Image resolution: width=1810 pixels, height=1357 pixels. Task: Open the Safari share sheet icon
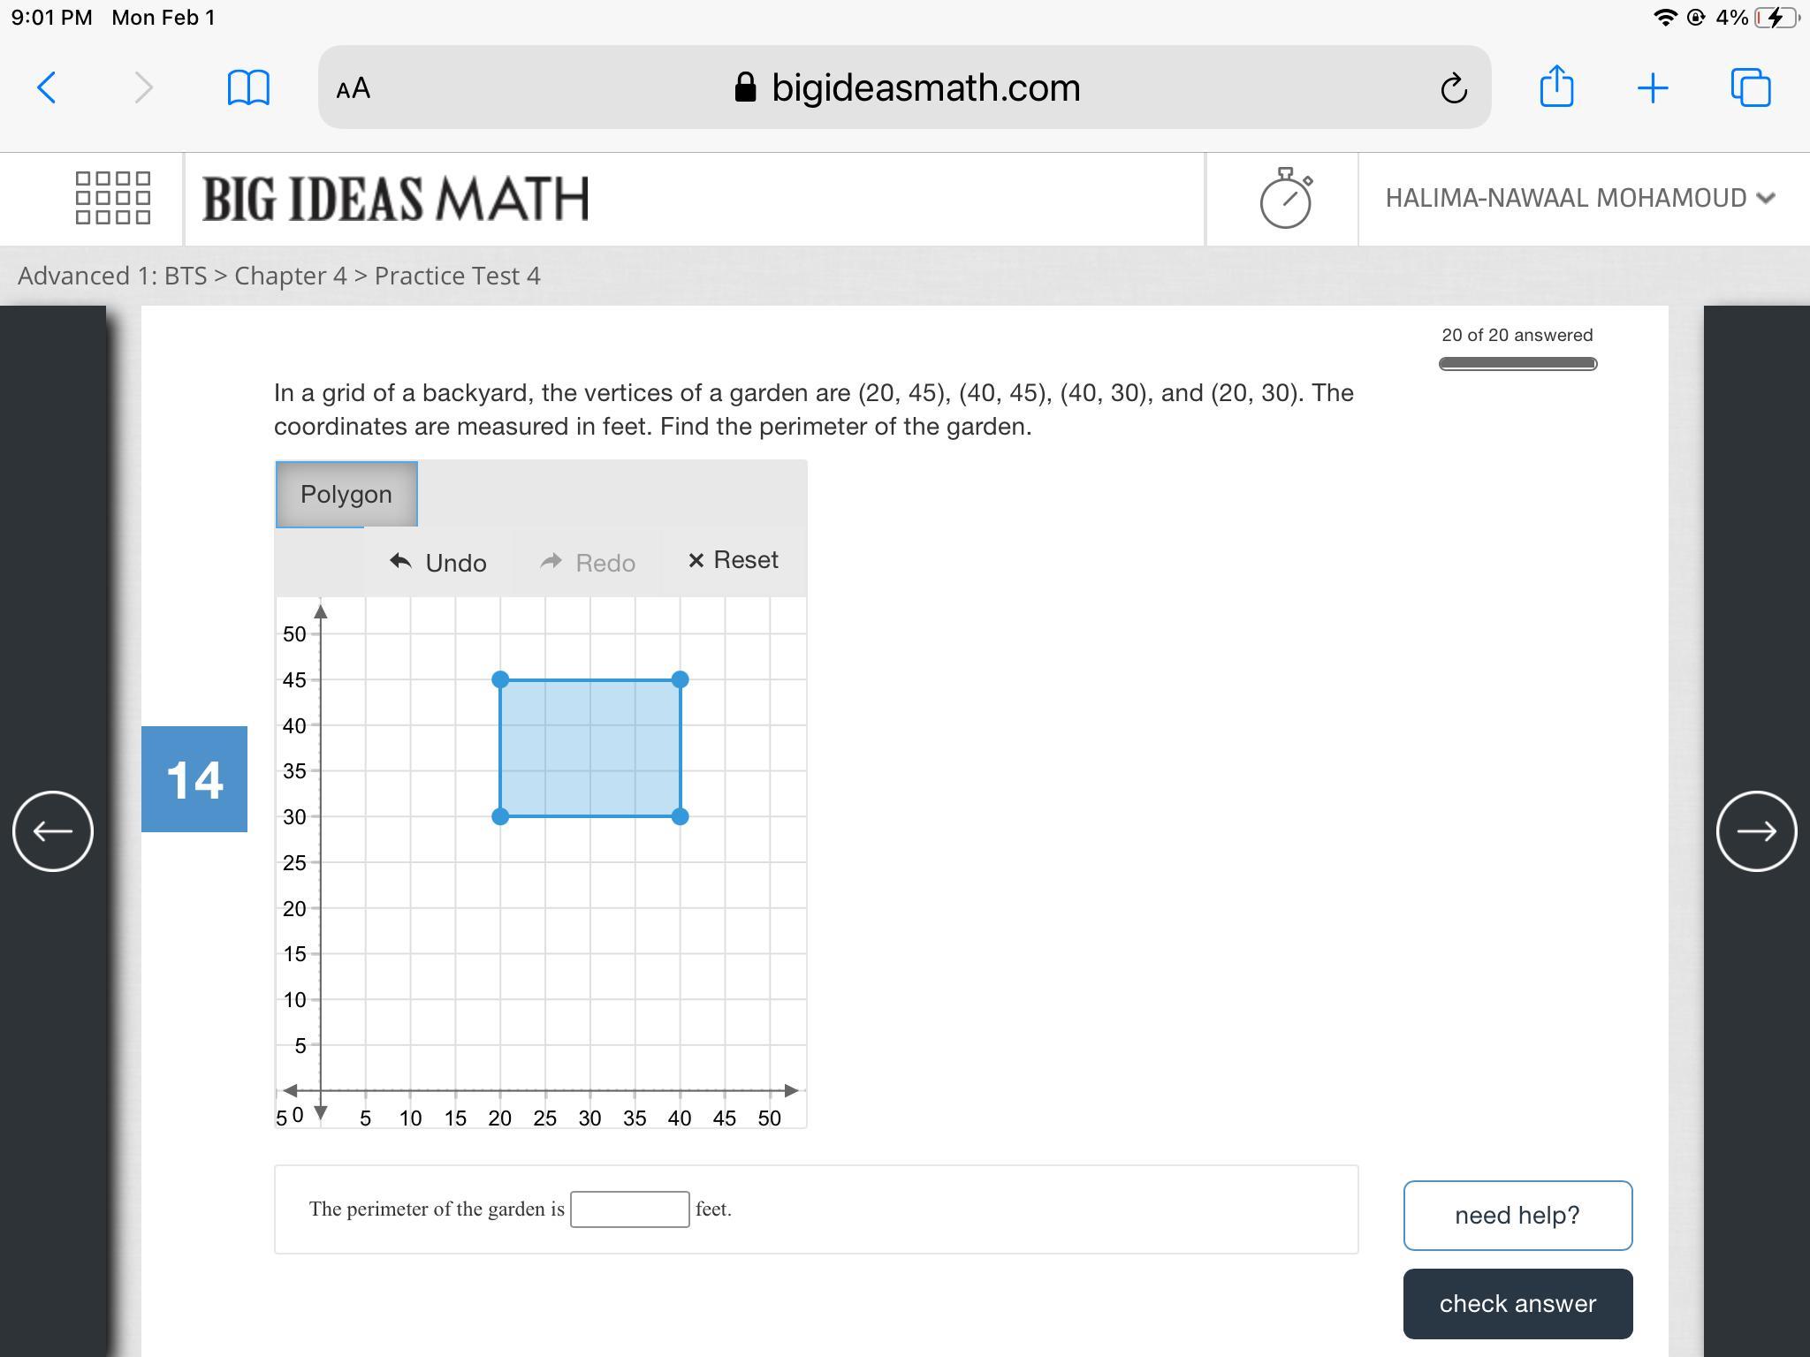[1555, 87]
